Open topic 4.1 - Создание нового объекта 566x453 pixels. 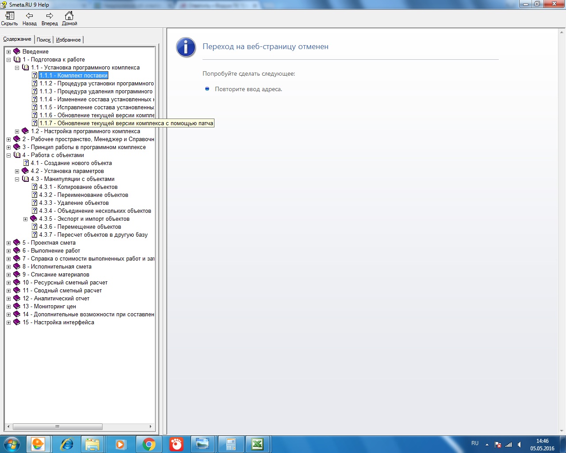[x=71, y=163]
